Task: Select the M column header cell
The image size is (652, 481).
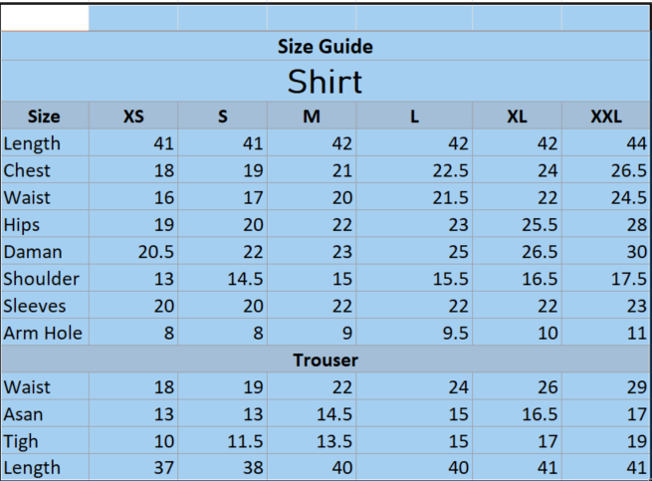Action: tap(312, 116)
